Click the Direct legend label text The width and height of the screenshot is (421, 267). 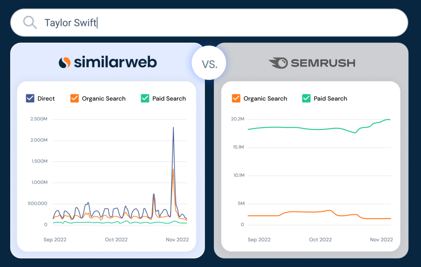(46, 99)
